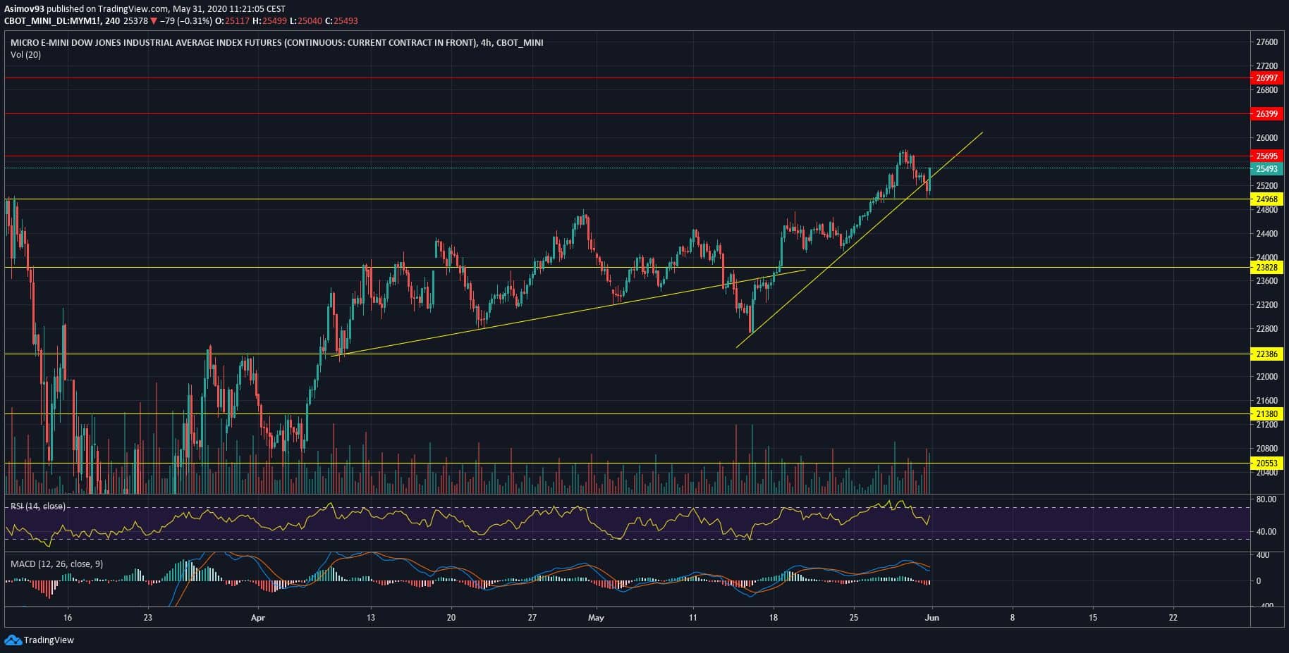Viewport: 1289px width, 653px height.
Task: Click the 24400 price axis value
Action: point(1266,234)
